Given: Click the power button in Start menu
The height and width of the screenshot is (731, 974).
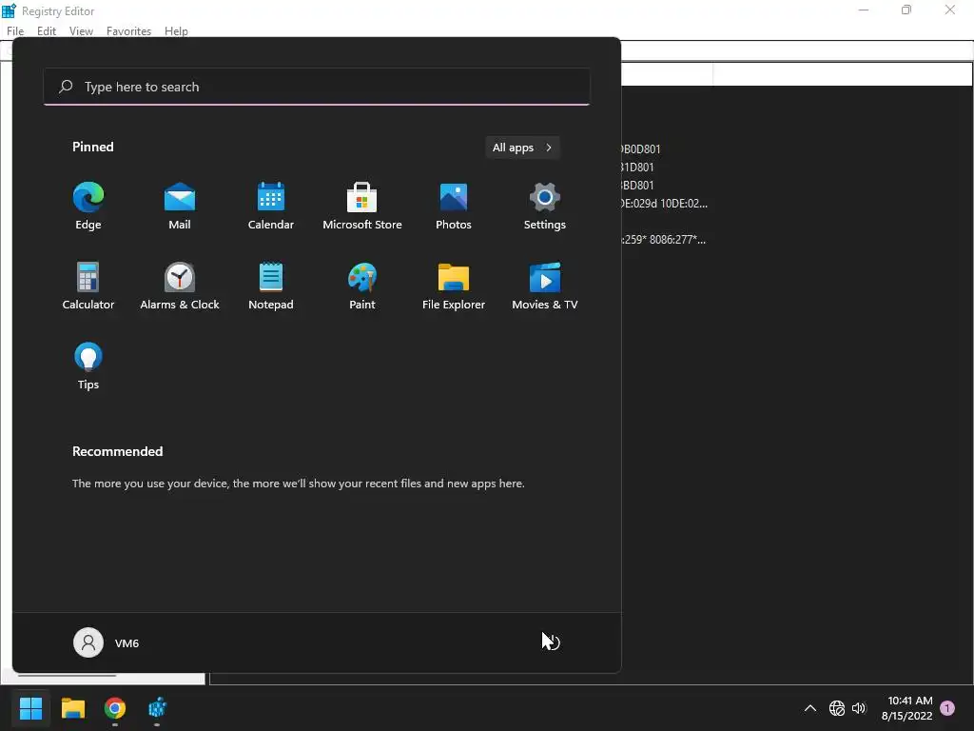Looking at the screenshot, I should [552, 642].
